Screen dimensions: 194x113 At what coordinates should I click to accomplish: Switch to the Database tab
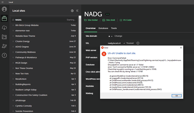point(103,28)
